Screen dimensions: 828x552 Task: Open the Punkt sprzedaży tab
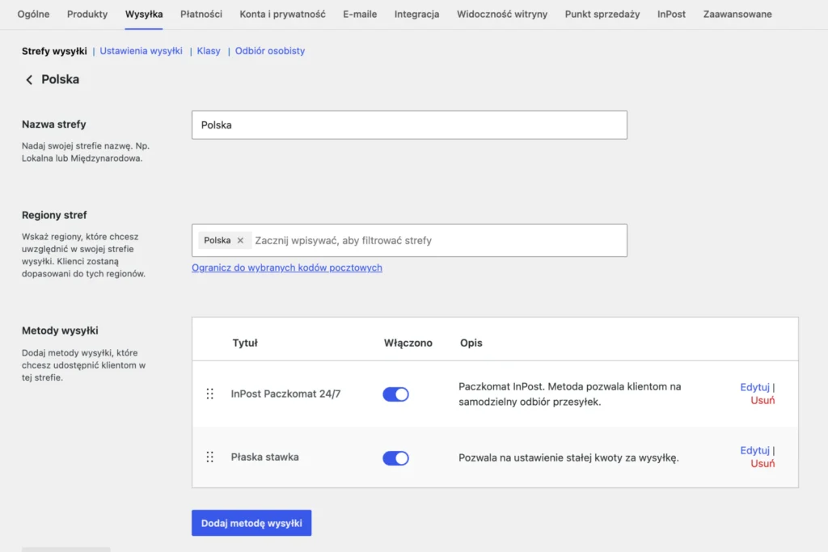coord(602,15)
